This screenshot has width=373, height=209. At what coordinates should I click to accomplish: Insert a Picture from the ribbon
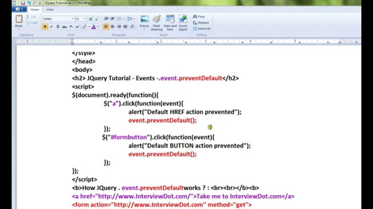pyautogui.click(x=144, y=19)
